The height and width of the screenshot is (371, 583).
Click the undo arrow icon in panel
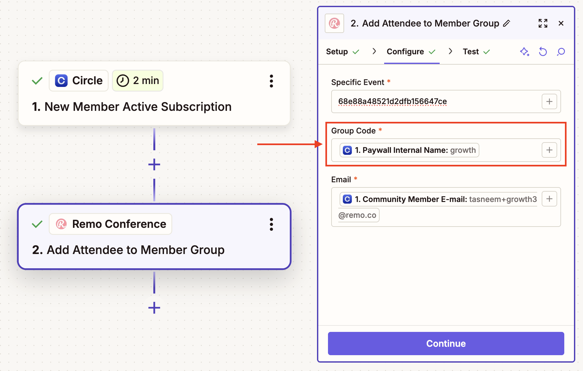[x=543, y=52]
